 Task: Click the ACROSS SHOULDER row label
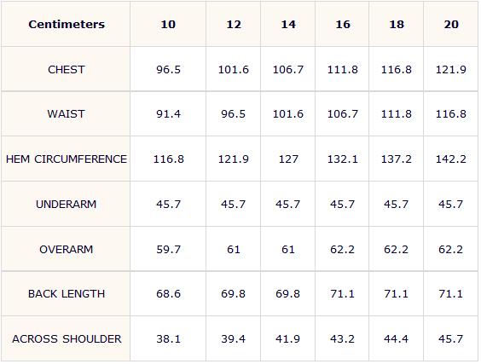tap(67, 339)
